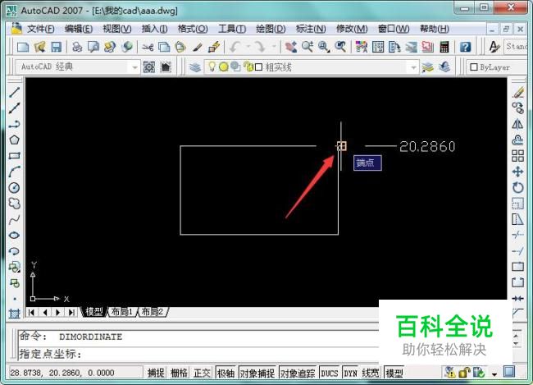This screenshot has width=533, height=385.
Task: Select the Circle tool
Action: tap(14, 188)
